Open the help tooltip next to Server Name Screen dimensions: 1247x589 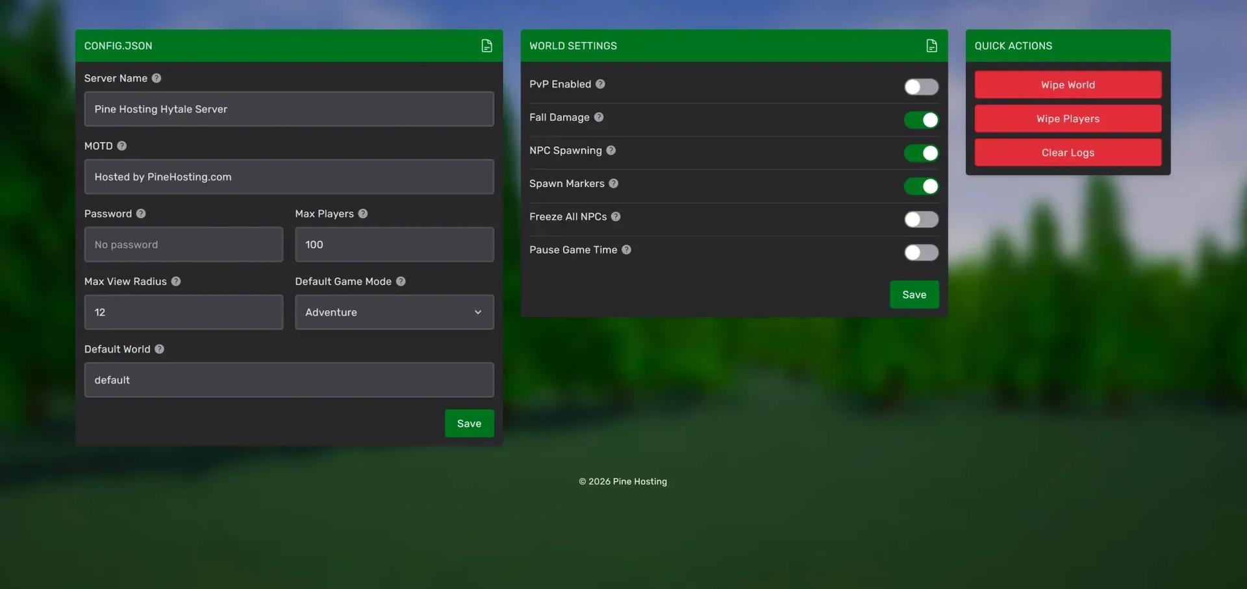pyautogui.click(x=156, y=77)
